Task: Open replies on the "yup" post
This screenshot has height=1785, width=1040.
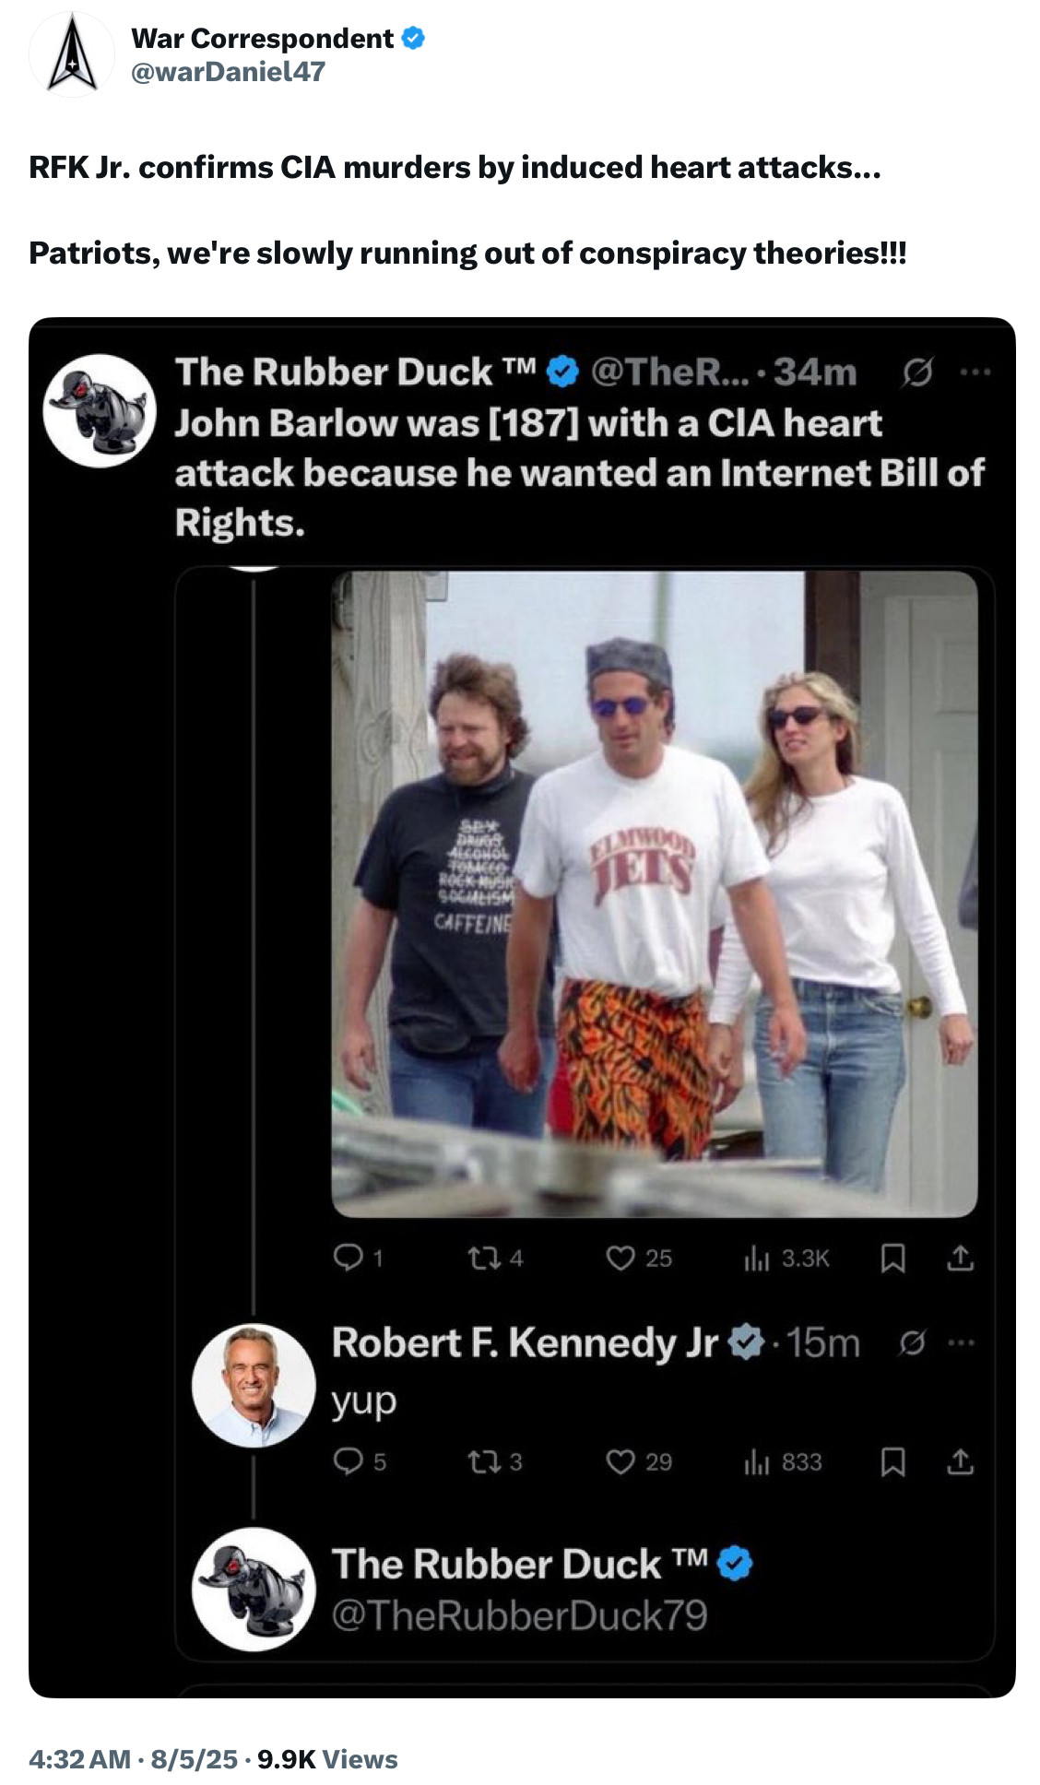Action: pos(349,1461)
